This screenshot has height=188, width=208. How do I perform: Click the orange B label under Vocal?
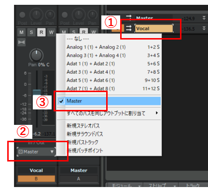tap(36, 178)
